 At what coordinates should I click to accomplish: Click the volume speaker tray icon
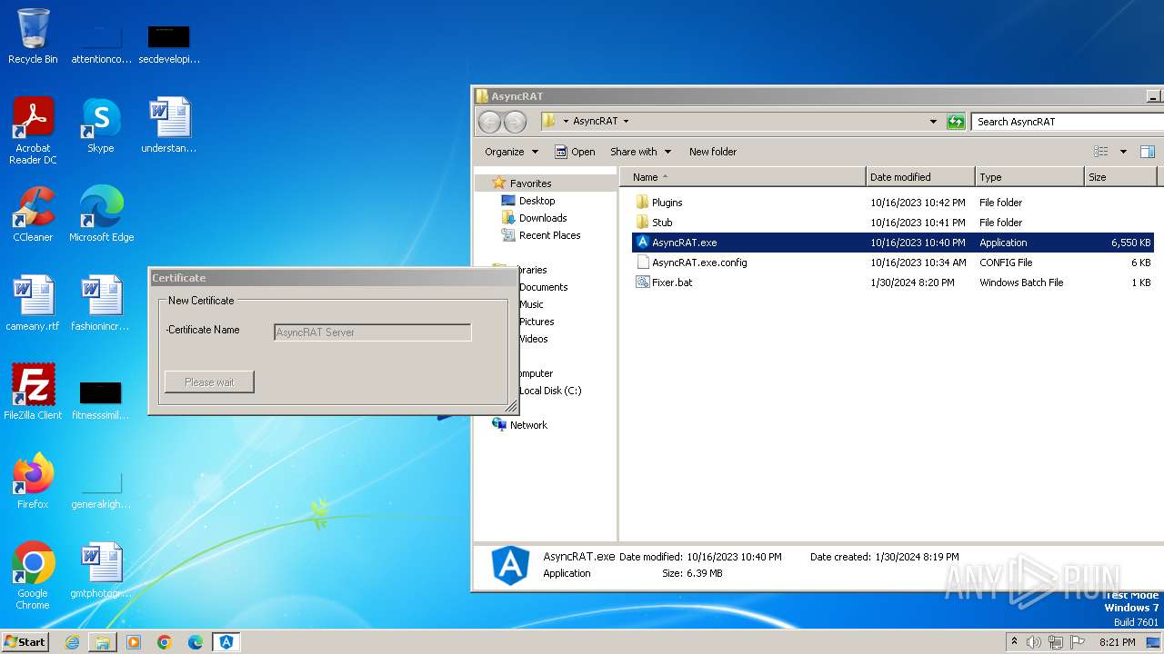click(x=1034, y=642)
